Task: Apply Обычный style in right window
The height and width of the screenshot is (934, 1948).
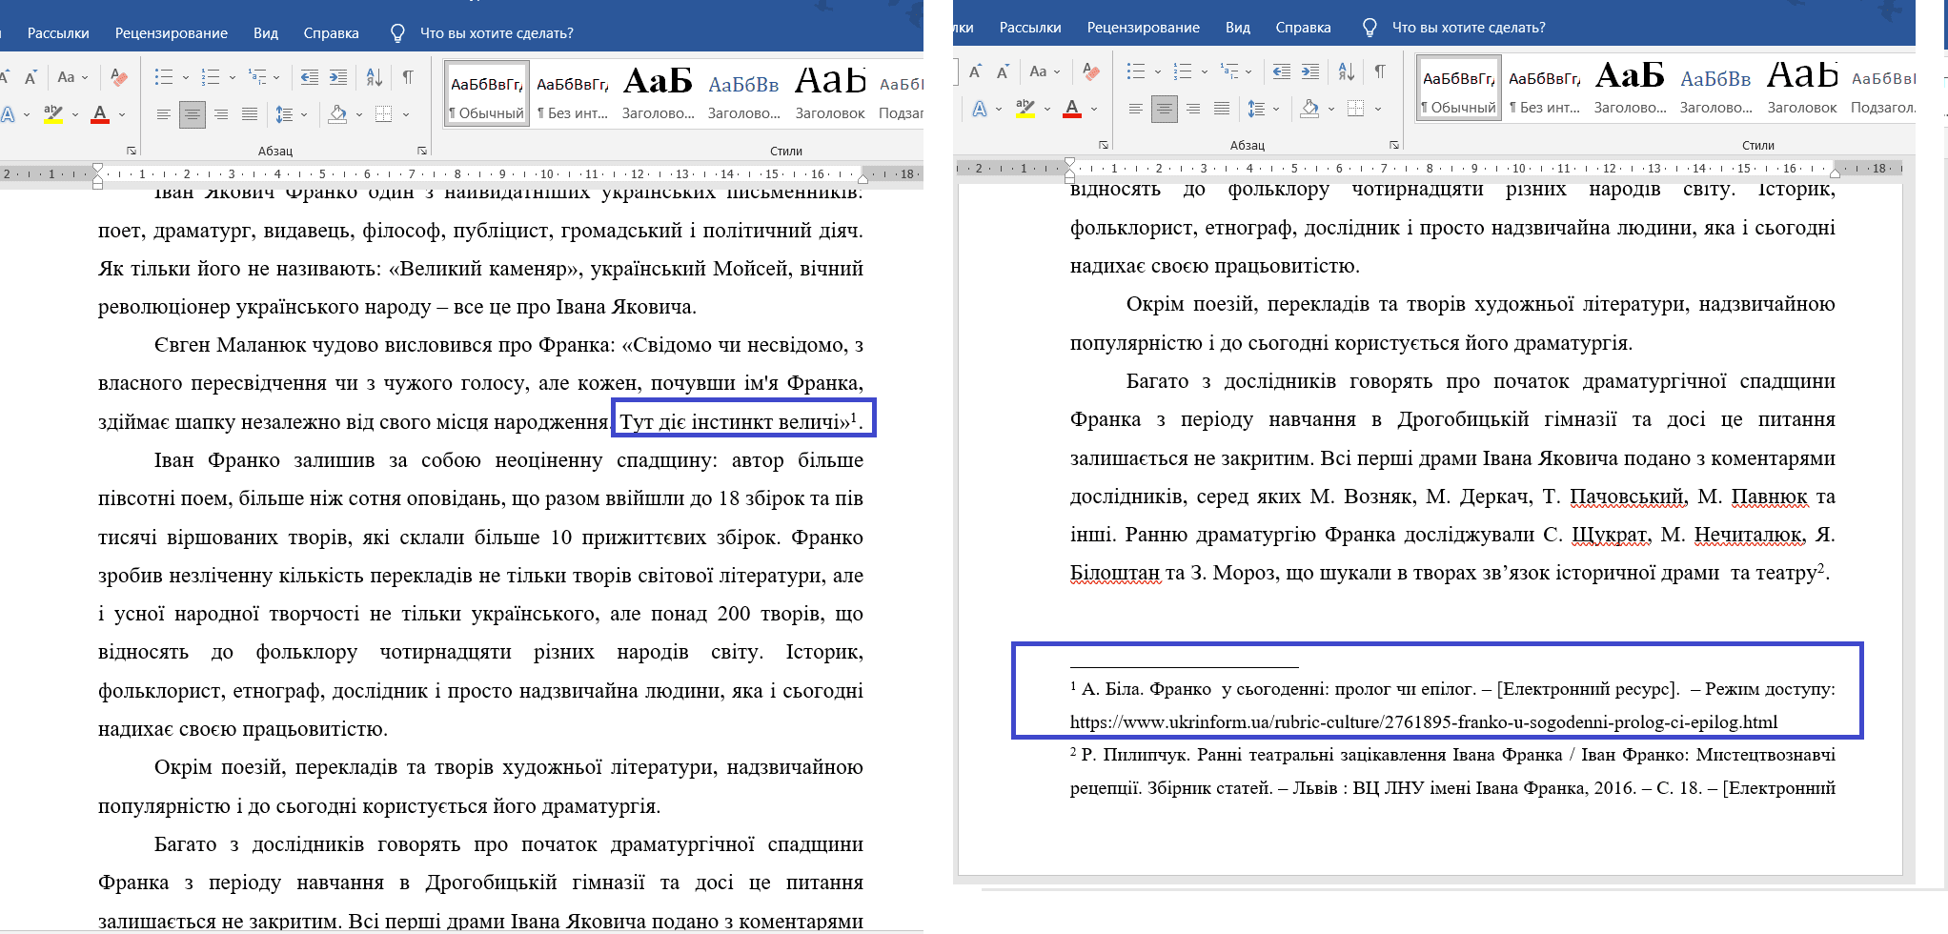Action: click(x=1459, y=90)
